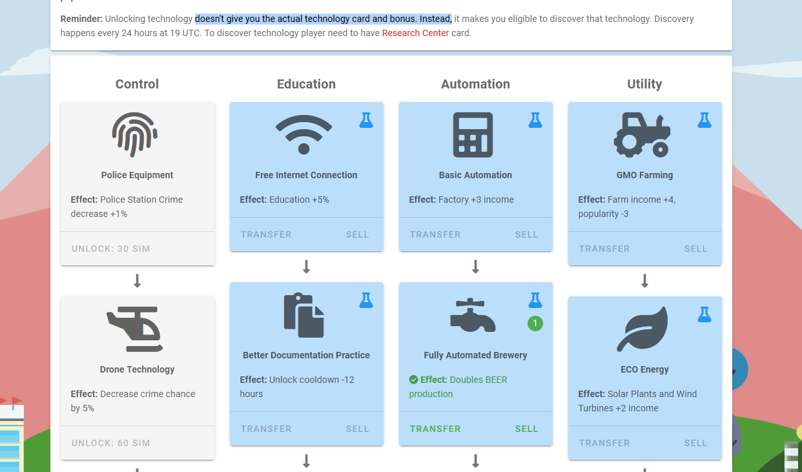Image resolution: width=802 pixels, height=472 pixels.
Task: Click 'Education +5%' effect text
Action: (299, 200)
